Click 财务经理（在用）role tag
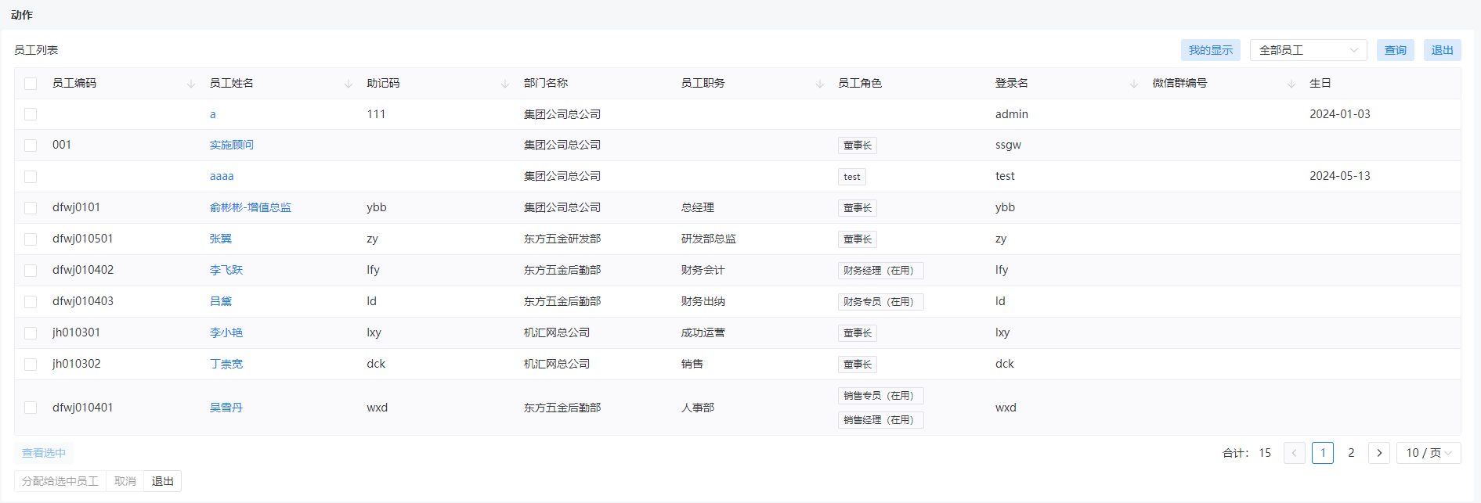The width and height of the screenshot is (1481, 503). (x=881, y=271)
